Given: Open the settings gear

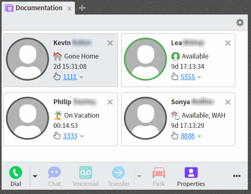Looking at the screenshot, I should (240, 23).
